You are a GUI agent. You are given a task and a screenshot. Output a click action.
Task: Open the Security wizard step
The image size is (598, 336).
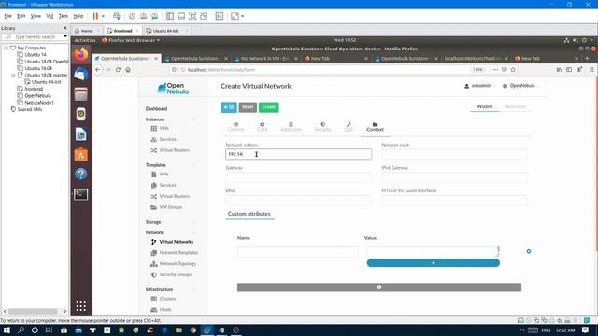coord(322,127)
